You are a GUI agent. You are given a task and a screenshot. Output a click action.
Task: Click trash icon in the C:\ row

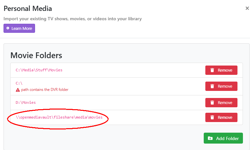[212, 86]
